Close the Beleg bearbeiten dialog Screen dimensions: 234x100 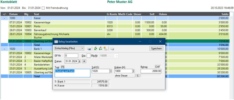160,41
